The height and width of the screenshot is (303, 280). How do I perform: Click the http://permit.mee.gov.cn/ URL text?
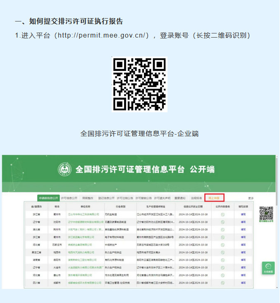click(101, 36)
